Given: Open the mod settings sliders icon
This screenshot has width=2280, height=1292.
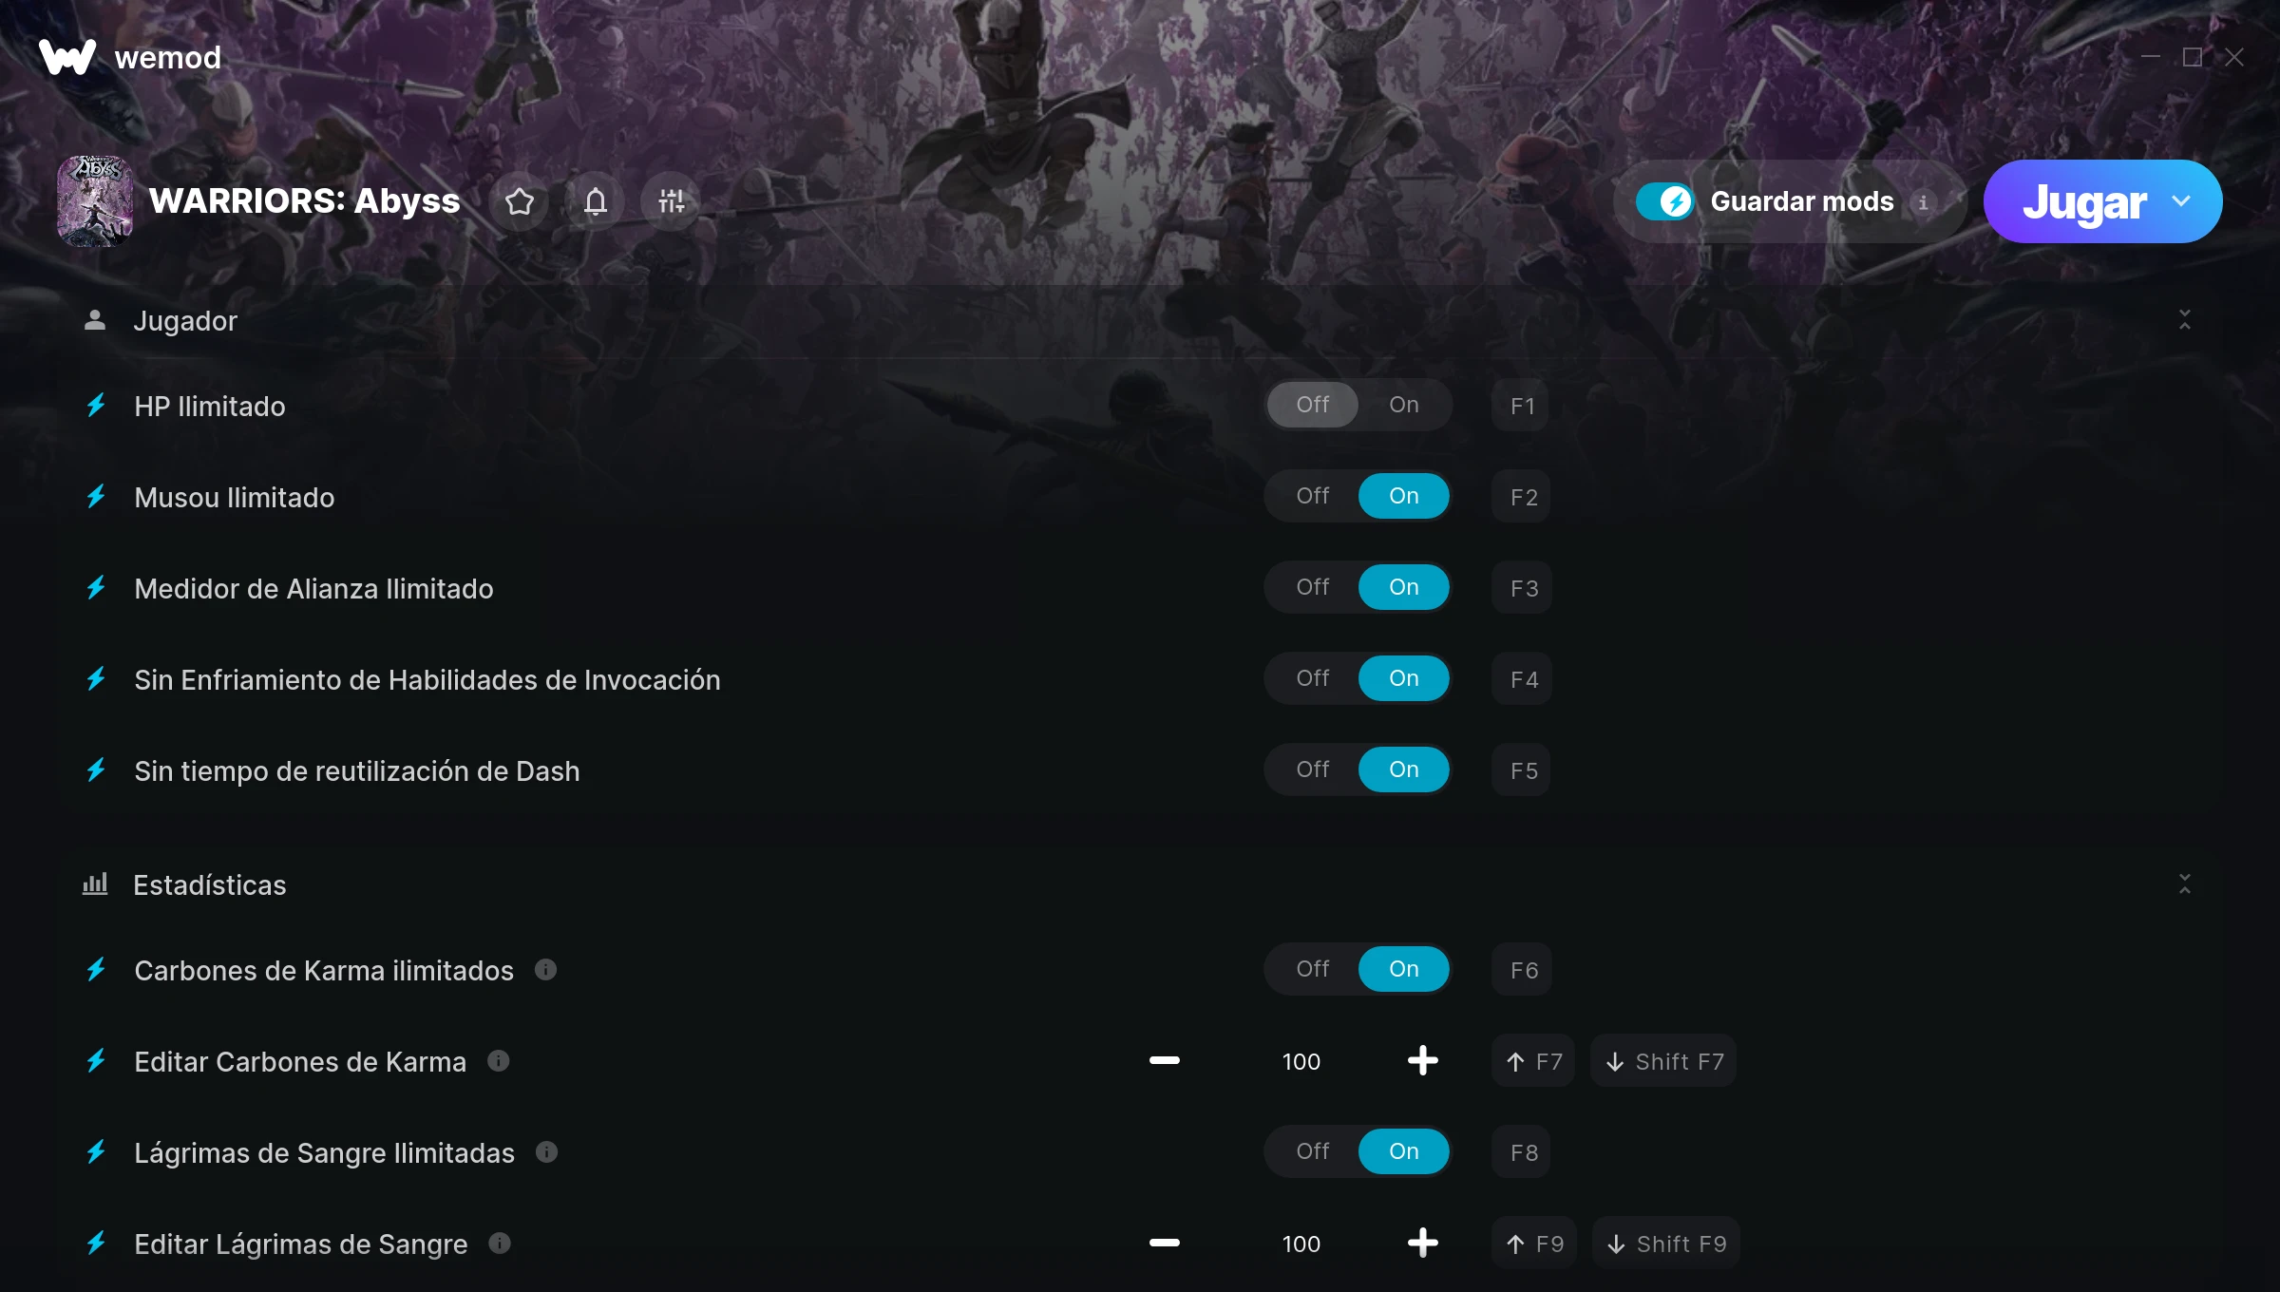Looking at the screenshot, I should [x=672, y=201].
